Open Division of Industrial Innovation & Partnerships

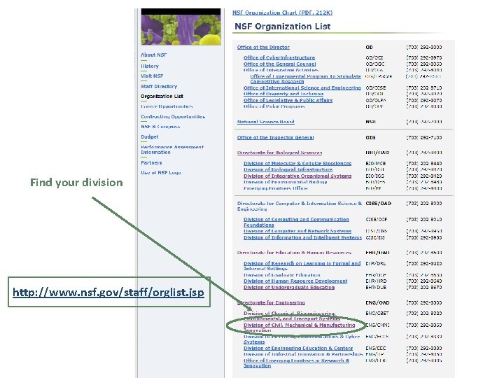(303, 354)
